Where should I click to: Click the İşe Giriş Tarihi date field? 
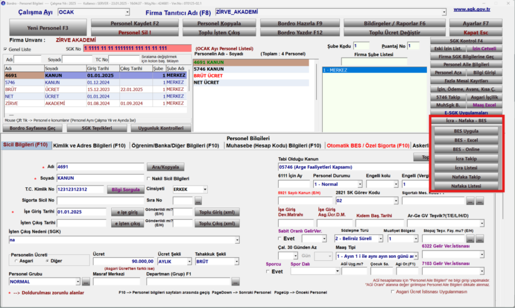click(81, 212)
